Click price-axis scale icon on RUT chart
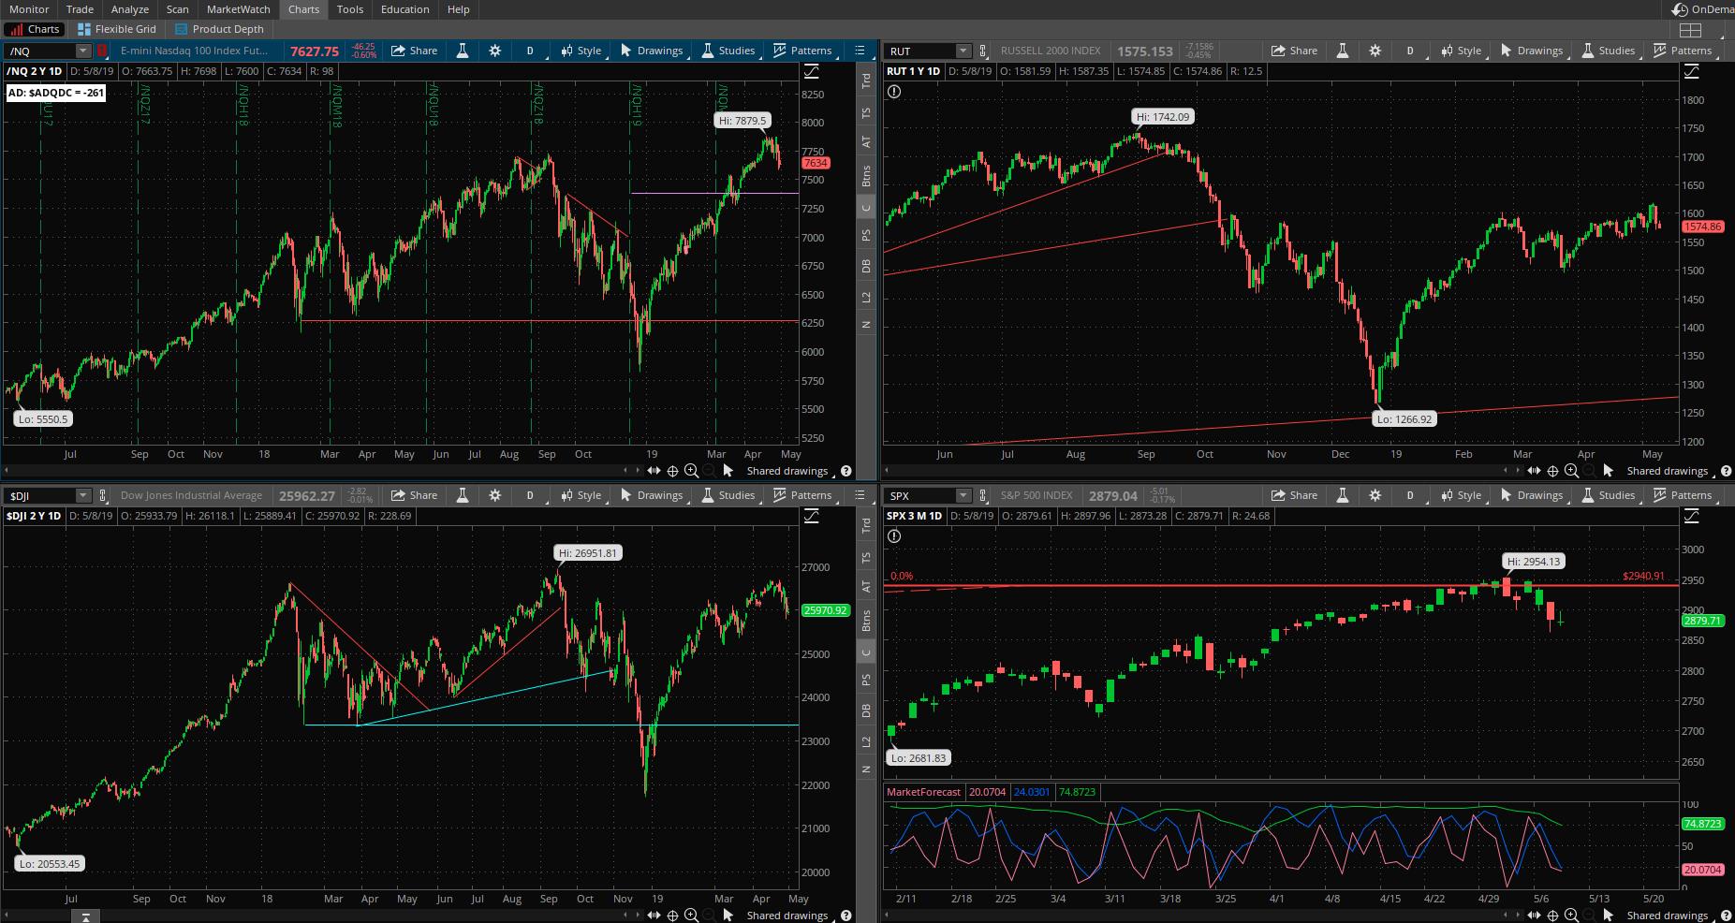The height and width of the screenshot is (923, 1735). click(x=1692, y=71)
